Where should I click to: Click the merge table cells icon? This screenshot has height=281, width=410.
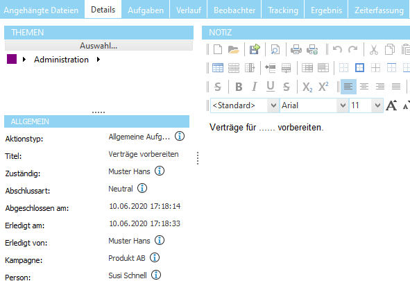(x=323, y=68)
